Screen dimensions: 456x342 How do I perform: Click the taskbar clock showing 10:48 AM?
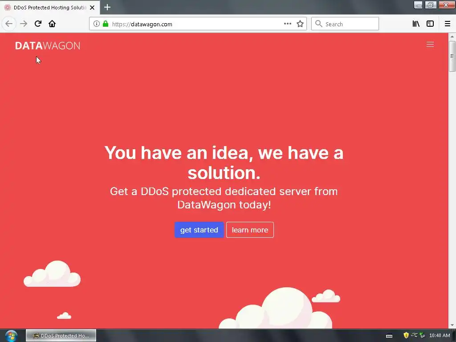pyautogui.click(x=440, y=336)
